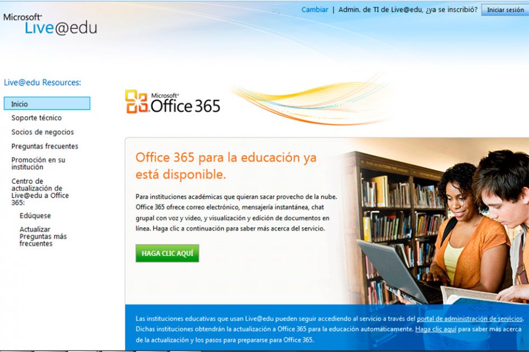Open Promoción en su institución
The width and height of the screenshot is (529, 352).
point(38,164)
